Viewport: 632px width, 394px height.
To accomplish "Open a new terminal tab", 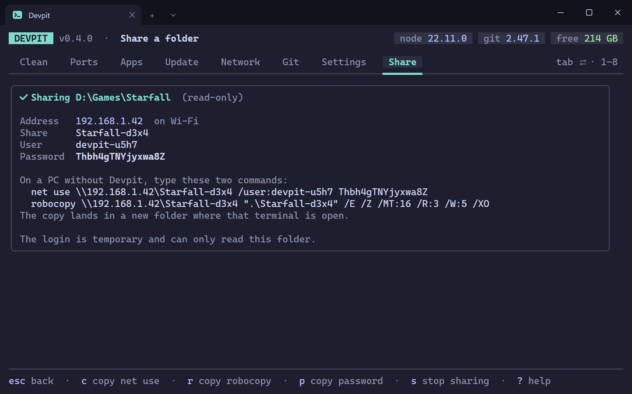I will tap(152, 16).
